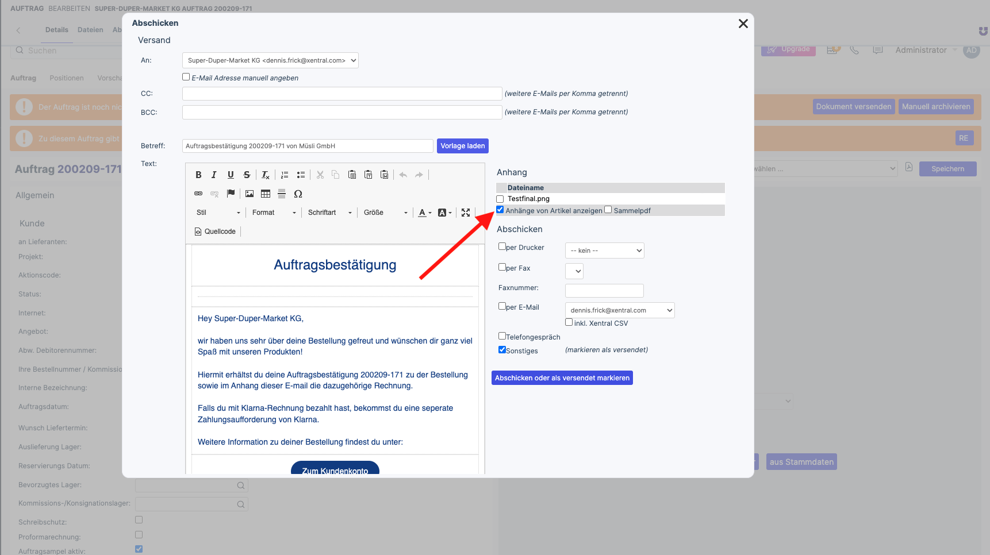Paste as plain text icon
The image size is (990, 555).
click(x=369, y=175)
